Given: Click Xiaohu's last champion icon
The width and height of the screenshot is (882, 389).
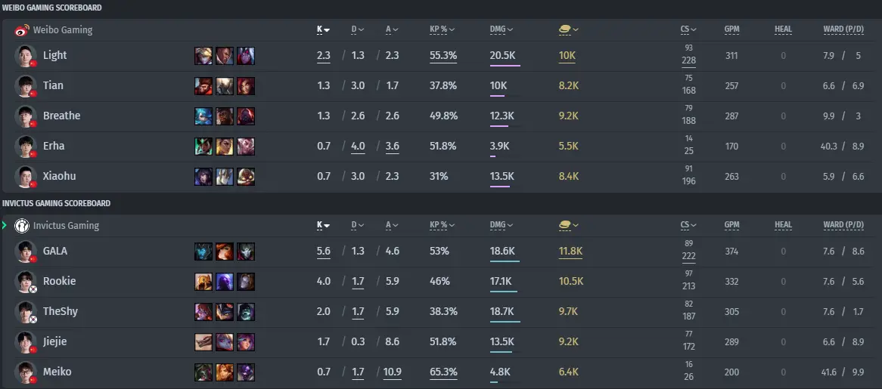Looking at the screenshot, I should point(246,176).
